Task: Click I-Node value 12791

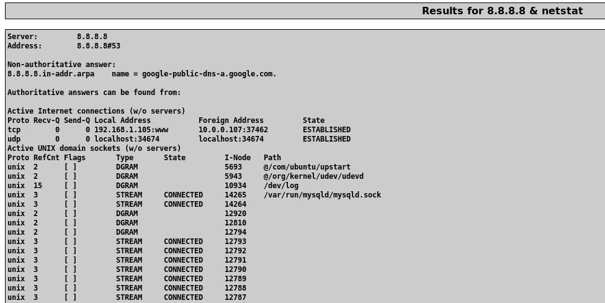Action: (236, 260)
